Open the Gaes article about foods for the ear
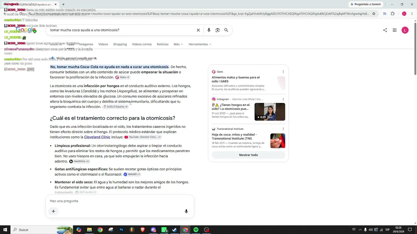Image resolution: width=417 pixels, height=234 pixels. 236,79
